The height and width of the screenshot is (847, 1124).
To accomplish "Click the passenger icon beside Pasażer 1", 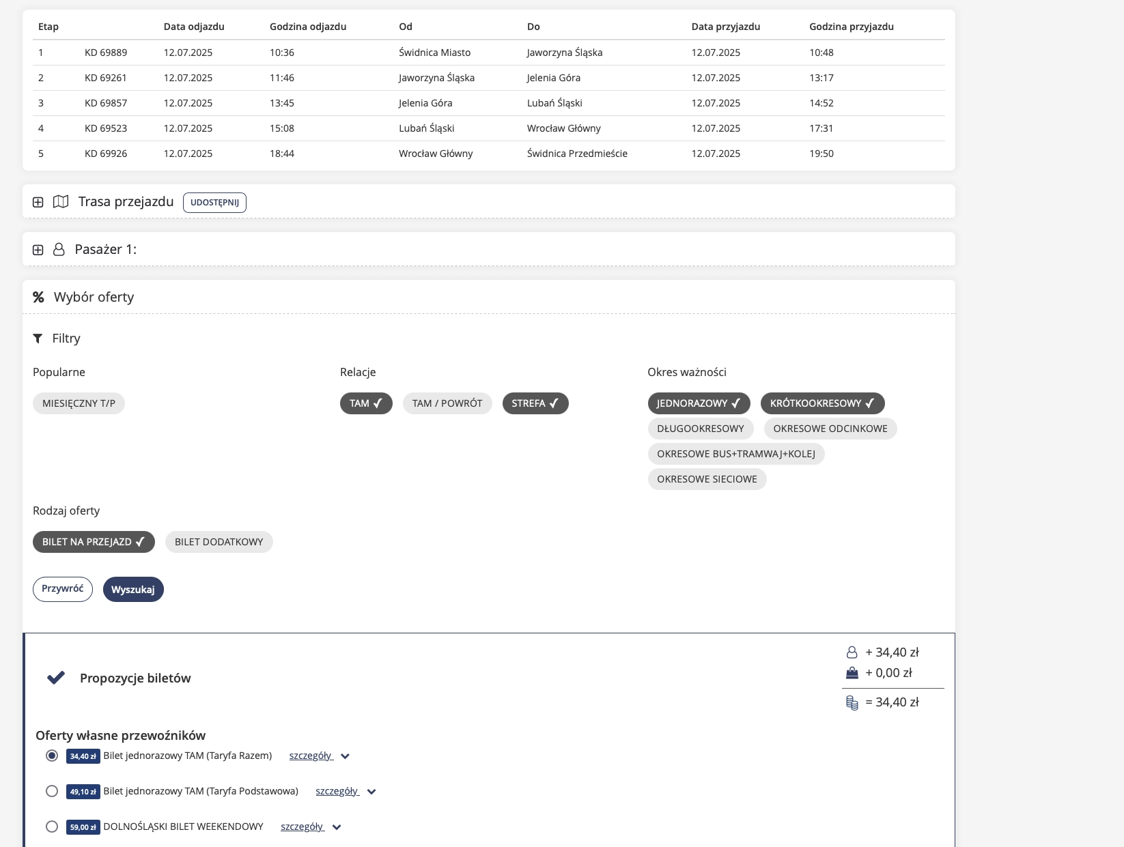I will tap(59, 250).
